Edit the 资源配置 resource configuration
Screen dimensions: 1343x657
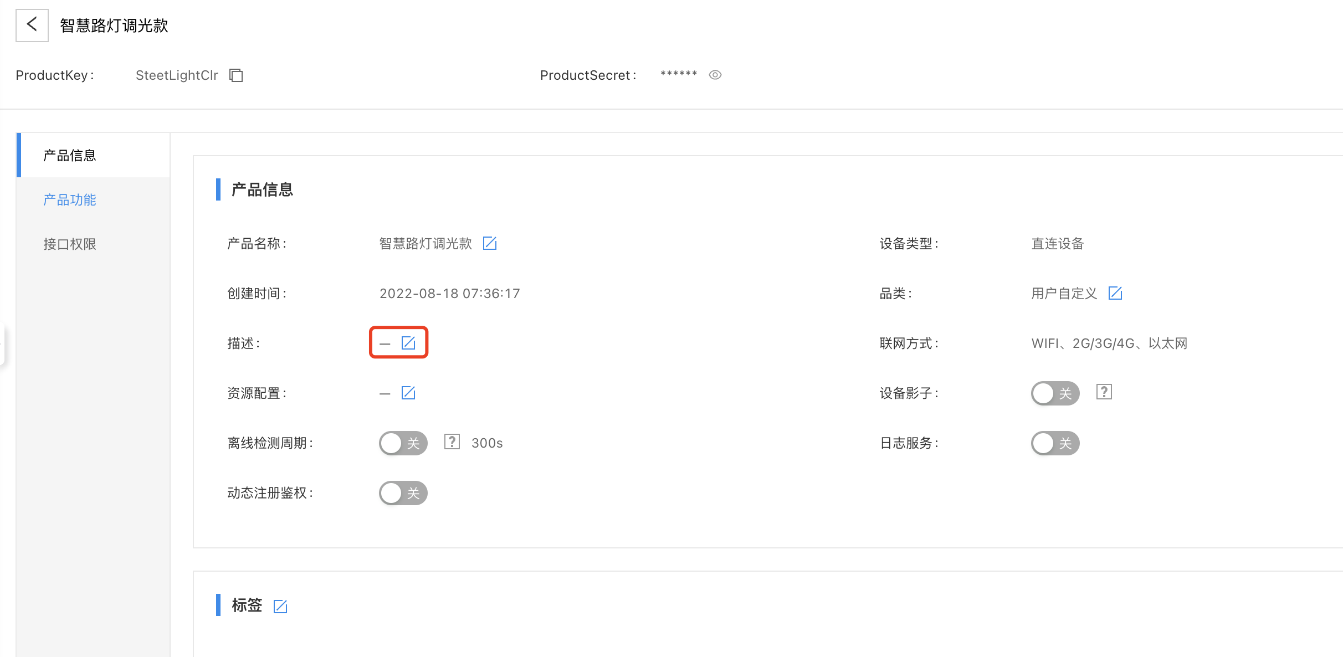408,393
